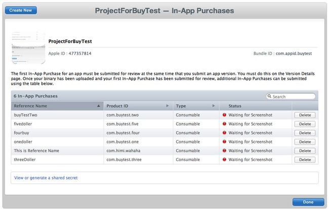Screen dimensions: 329x209
Task: Select product ID com.buytest.four
Action: (123, 133)
